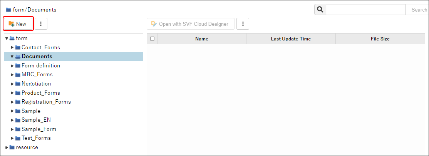Screen dimensions: 429x156
Task: Click the Search button
Action: click(x=419, y=10)
